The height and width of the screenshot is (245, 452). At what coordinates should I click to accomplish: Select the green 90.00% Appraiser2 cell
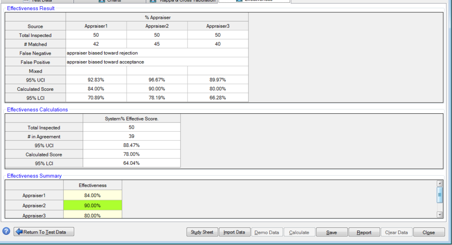(93, 205)
